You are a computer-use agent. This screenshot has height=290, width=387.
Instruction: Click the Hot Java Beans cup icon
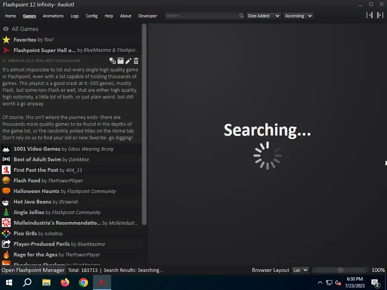pos(6,202)
